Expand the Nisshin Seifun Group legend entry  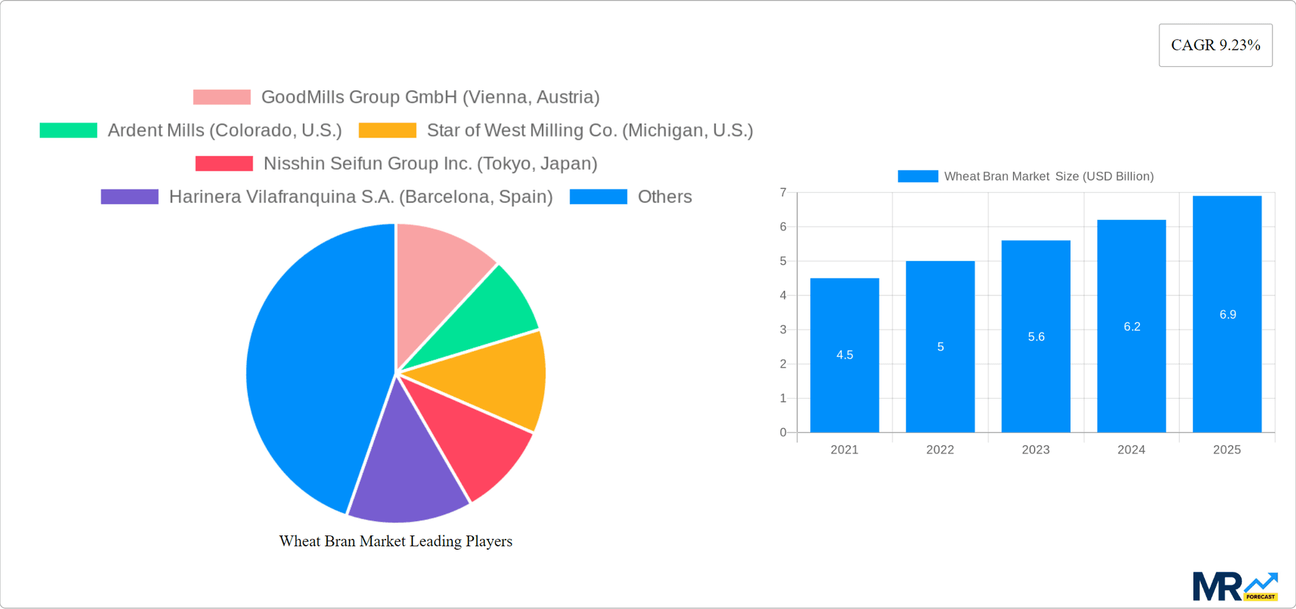(430, 163)
